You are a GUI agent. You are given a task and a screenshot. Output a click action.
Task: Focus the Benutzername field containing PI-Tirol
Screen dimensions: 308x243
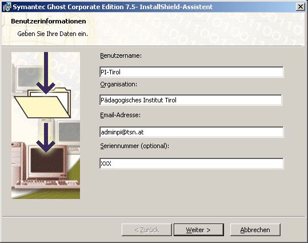191,72
